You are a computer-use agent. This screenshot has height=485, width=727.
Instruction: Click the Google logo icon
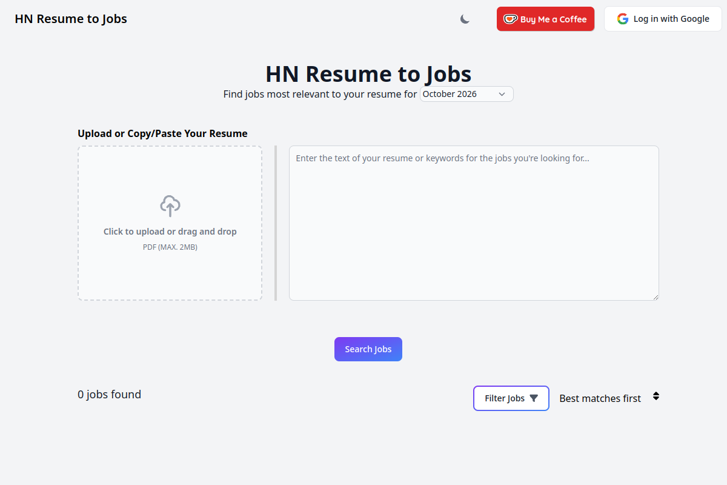(623, 19)
